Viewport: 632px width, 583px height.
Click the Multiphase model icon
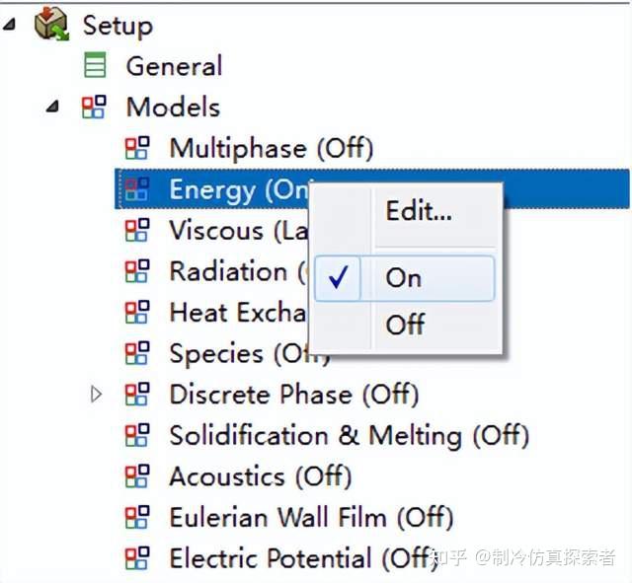(x=137, y=148)
